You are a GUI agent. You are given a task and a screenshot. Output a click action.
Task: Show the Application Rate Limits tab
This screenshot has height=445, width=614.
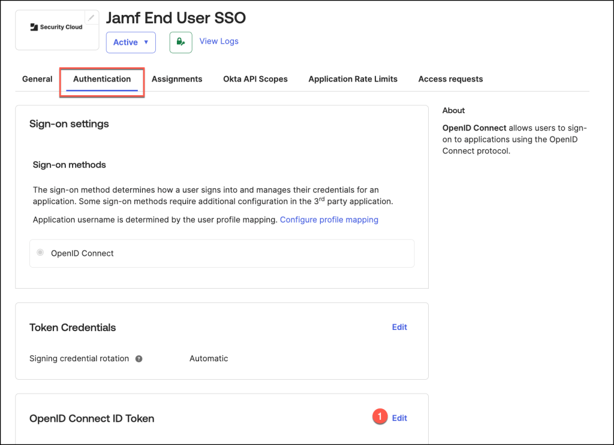click(353, 79)
